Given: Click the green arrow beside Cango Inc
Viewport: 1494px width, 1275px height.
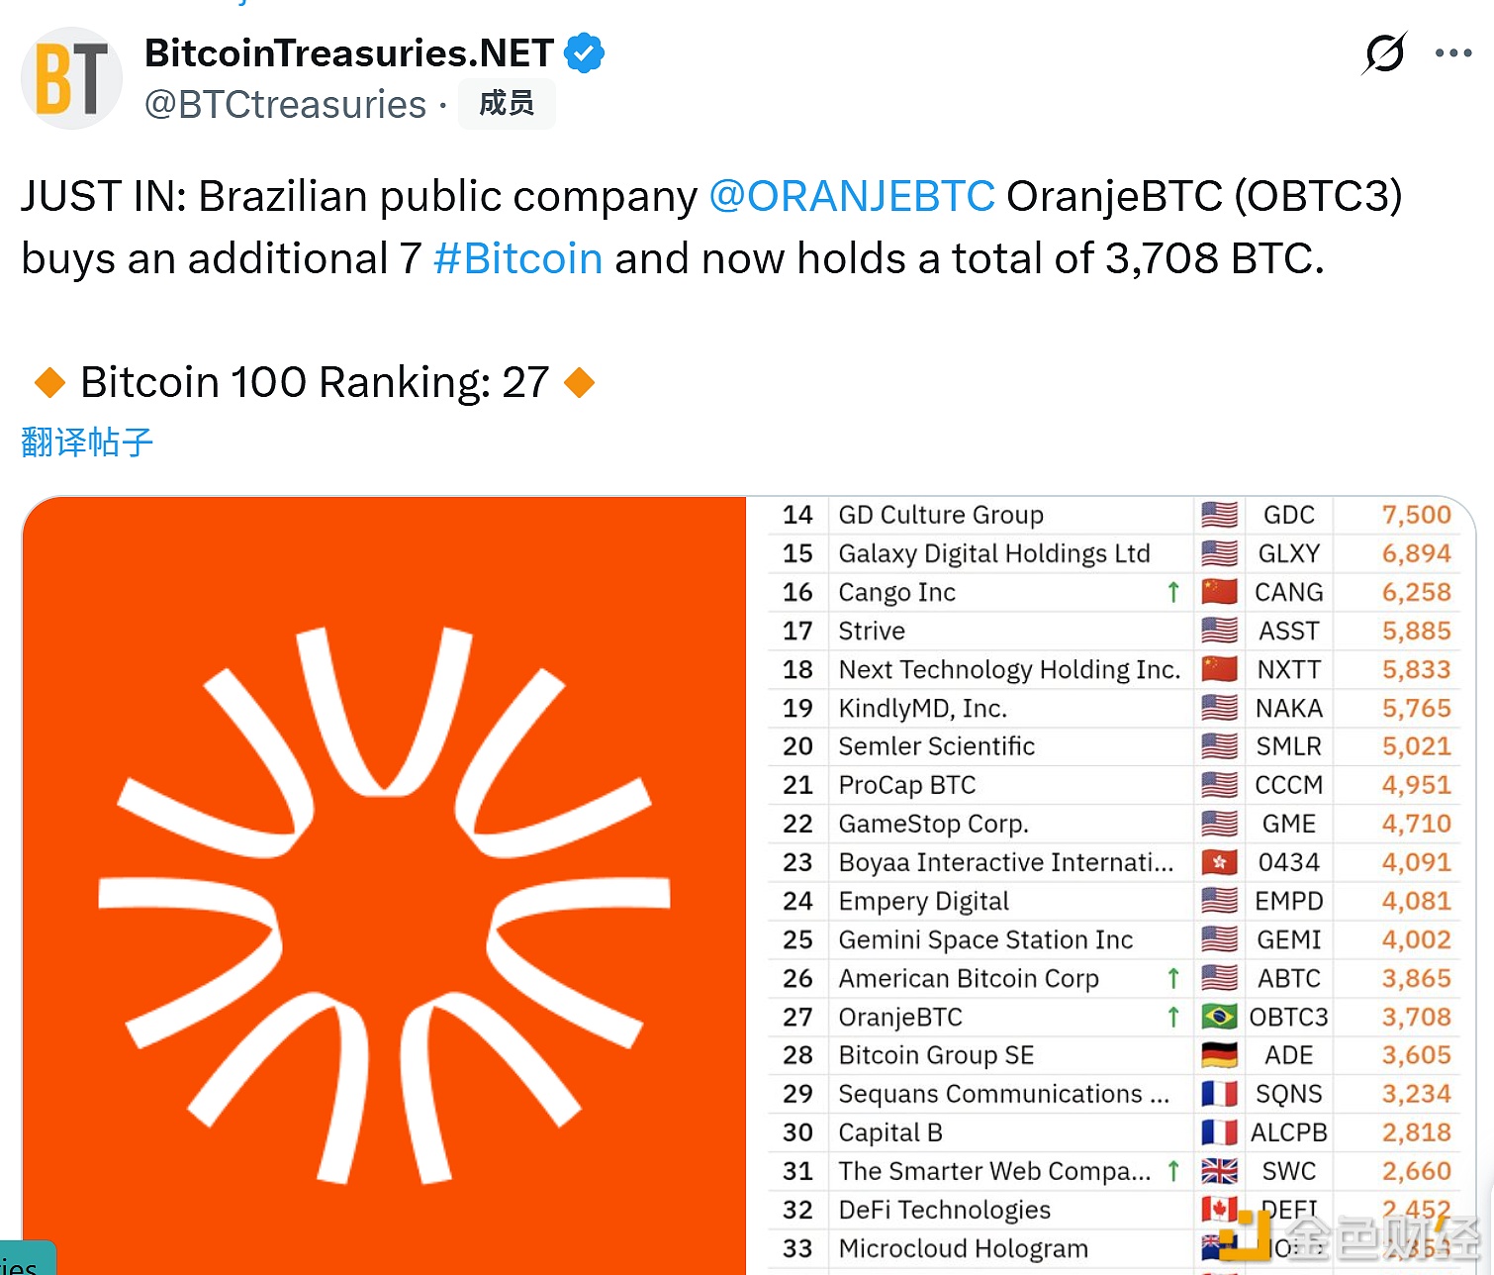Looking at the screenshot, I should click(1173, 592).
